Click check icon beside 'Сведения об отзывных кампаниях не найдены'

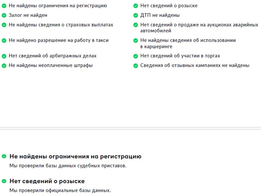click(136, 66)
